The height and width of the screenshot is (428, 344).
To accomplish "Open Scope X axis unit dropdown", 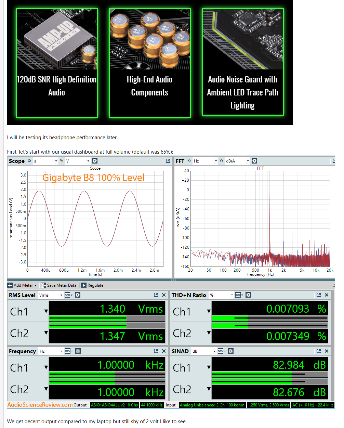I will pyautogui.click(x=45, y=161).
